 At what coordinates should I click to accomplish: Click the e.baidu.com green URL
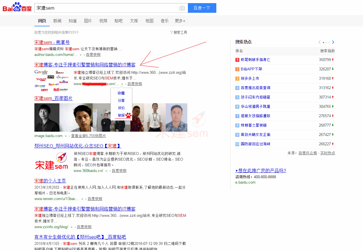tap(245, 182)
